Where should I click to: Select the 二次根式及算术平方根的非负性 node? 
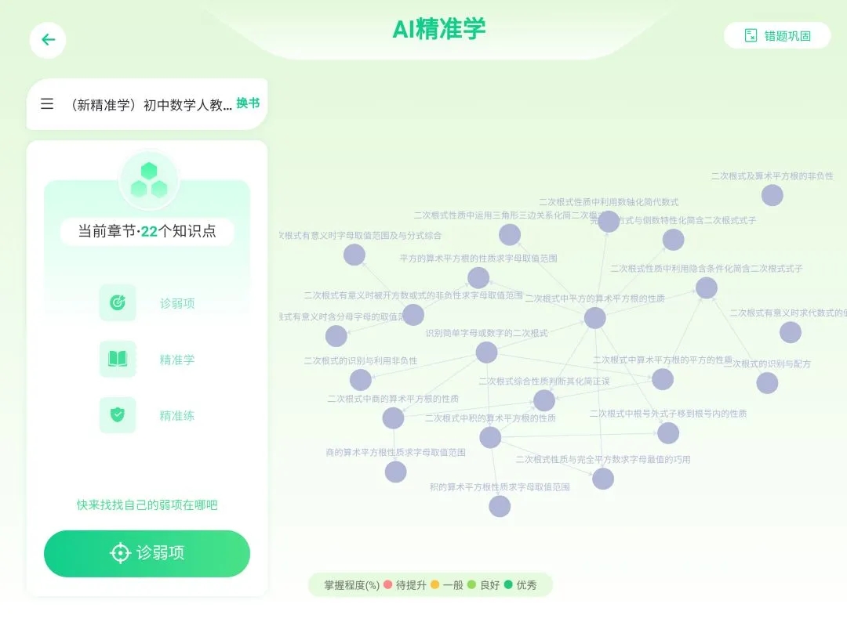(x=772, y=195)
